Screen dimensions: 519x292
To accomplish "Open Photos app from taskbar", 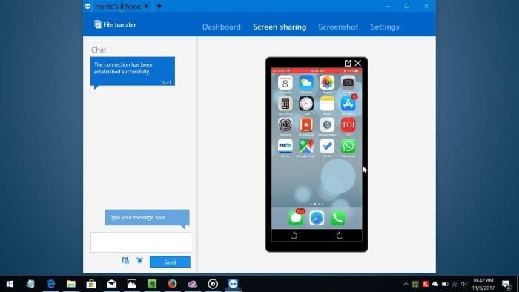I will coord(132,284).
